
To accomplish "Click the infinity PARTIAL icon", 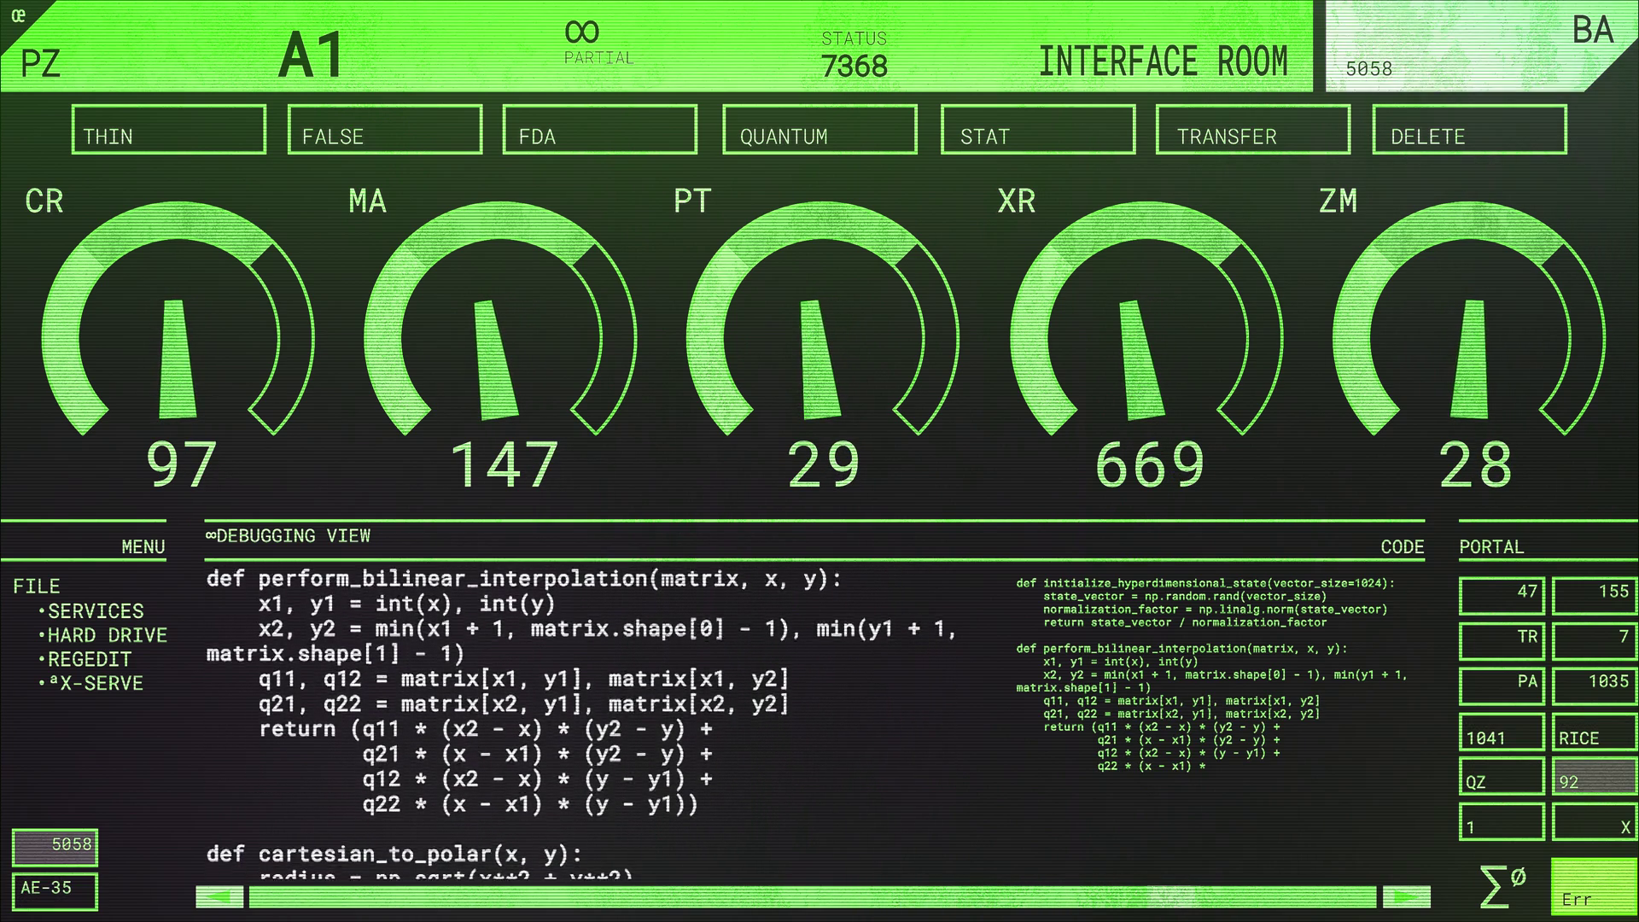I will [582, 32].
